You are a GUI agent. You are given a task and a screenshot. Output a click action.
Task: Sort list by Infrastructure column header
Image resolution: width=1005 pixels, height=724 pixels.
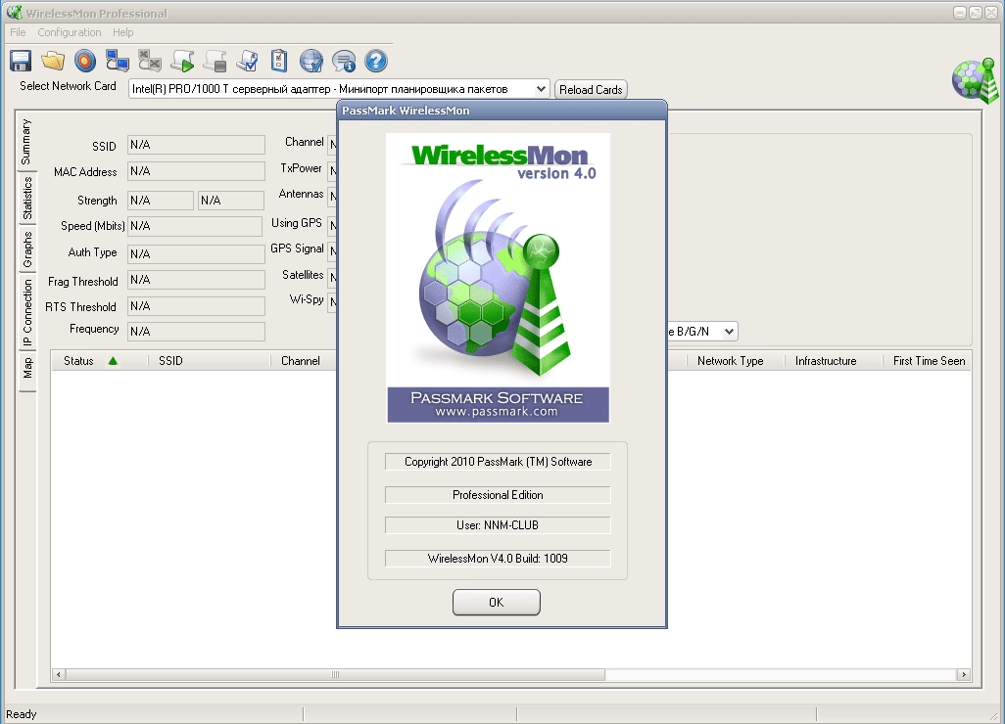pyautogui.click(x=833, y=361)
